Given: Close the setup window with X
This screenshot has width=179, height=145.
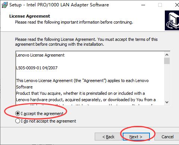Looking at the screenshot, I should 177,5.
